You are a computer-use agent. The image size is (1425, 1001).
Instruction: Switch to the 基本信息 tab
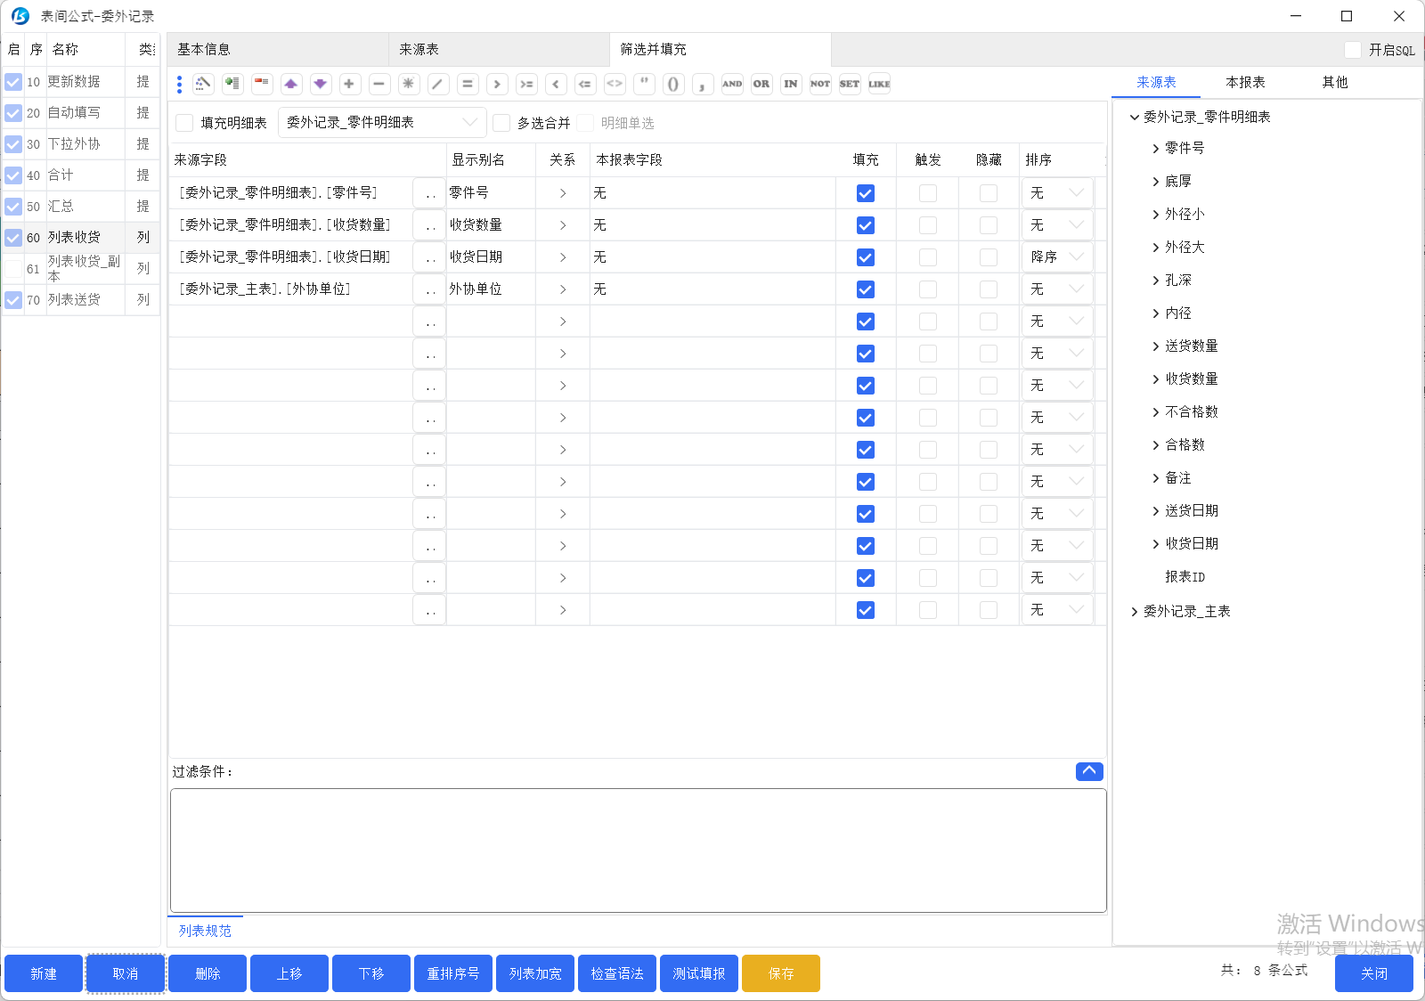click(x=204, y=50)
